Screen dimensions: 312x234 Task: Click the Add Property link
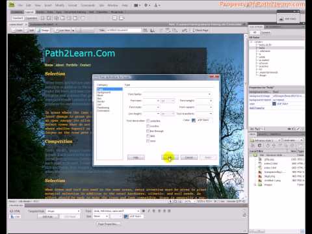point(257,108)
